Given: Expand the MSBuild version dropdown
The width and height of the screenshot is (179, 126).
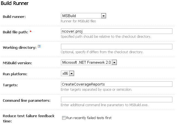Looking at the screenshot, I should tap(89, 63).
